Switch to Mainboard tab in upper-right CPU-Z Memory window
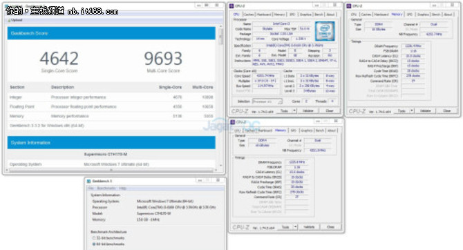 click(x=381, y=15)
